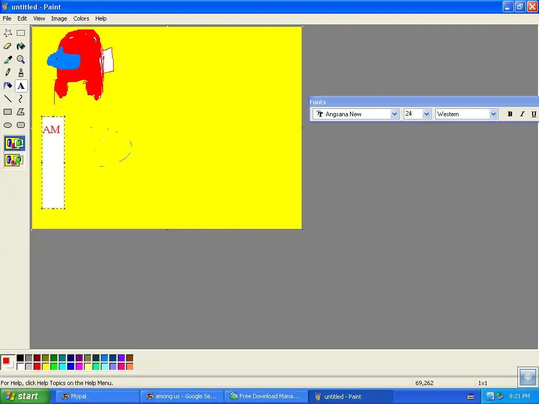Select the Rectangle shape tool
539x404 pixels.
tap(7, 112)
